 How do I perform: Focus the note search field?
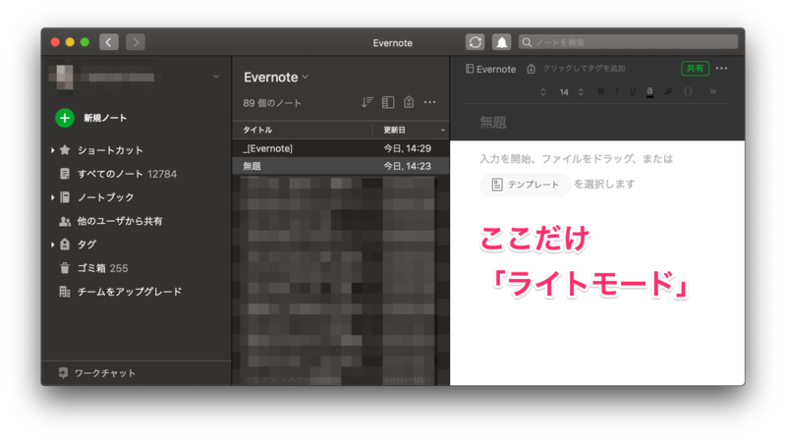point(628,42)
